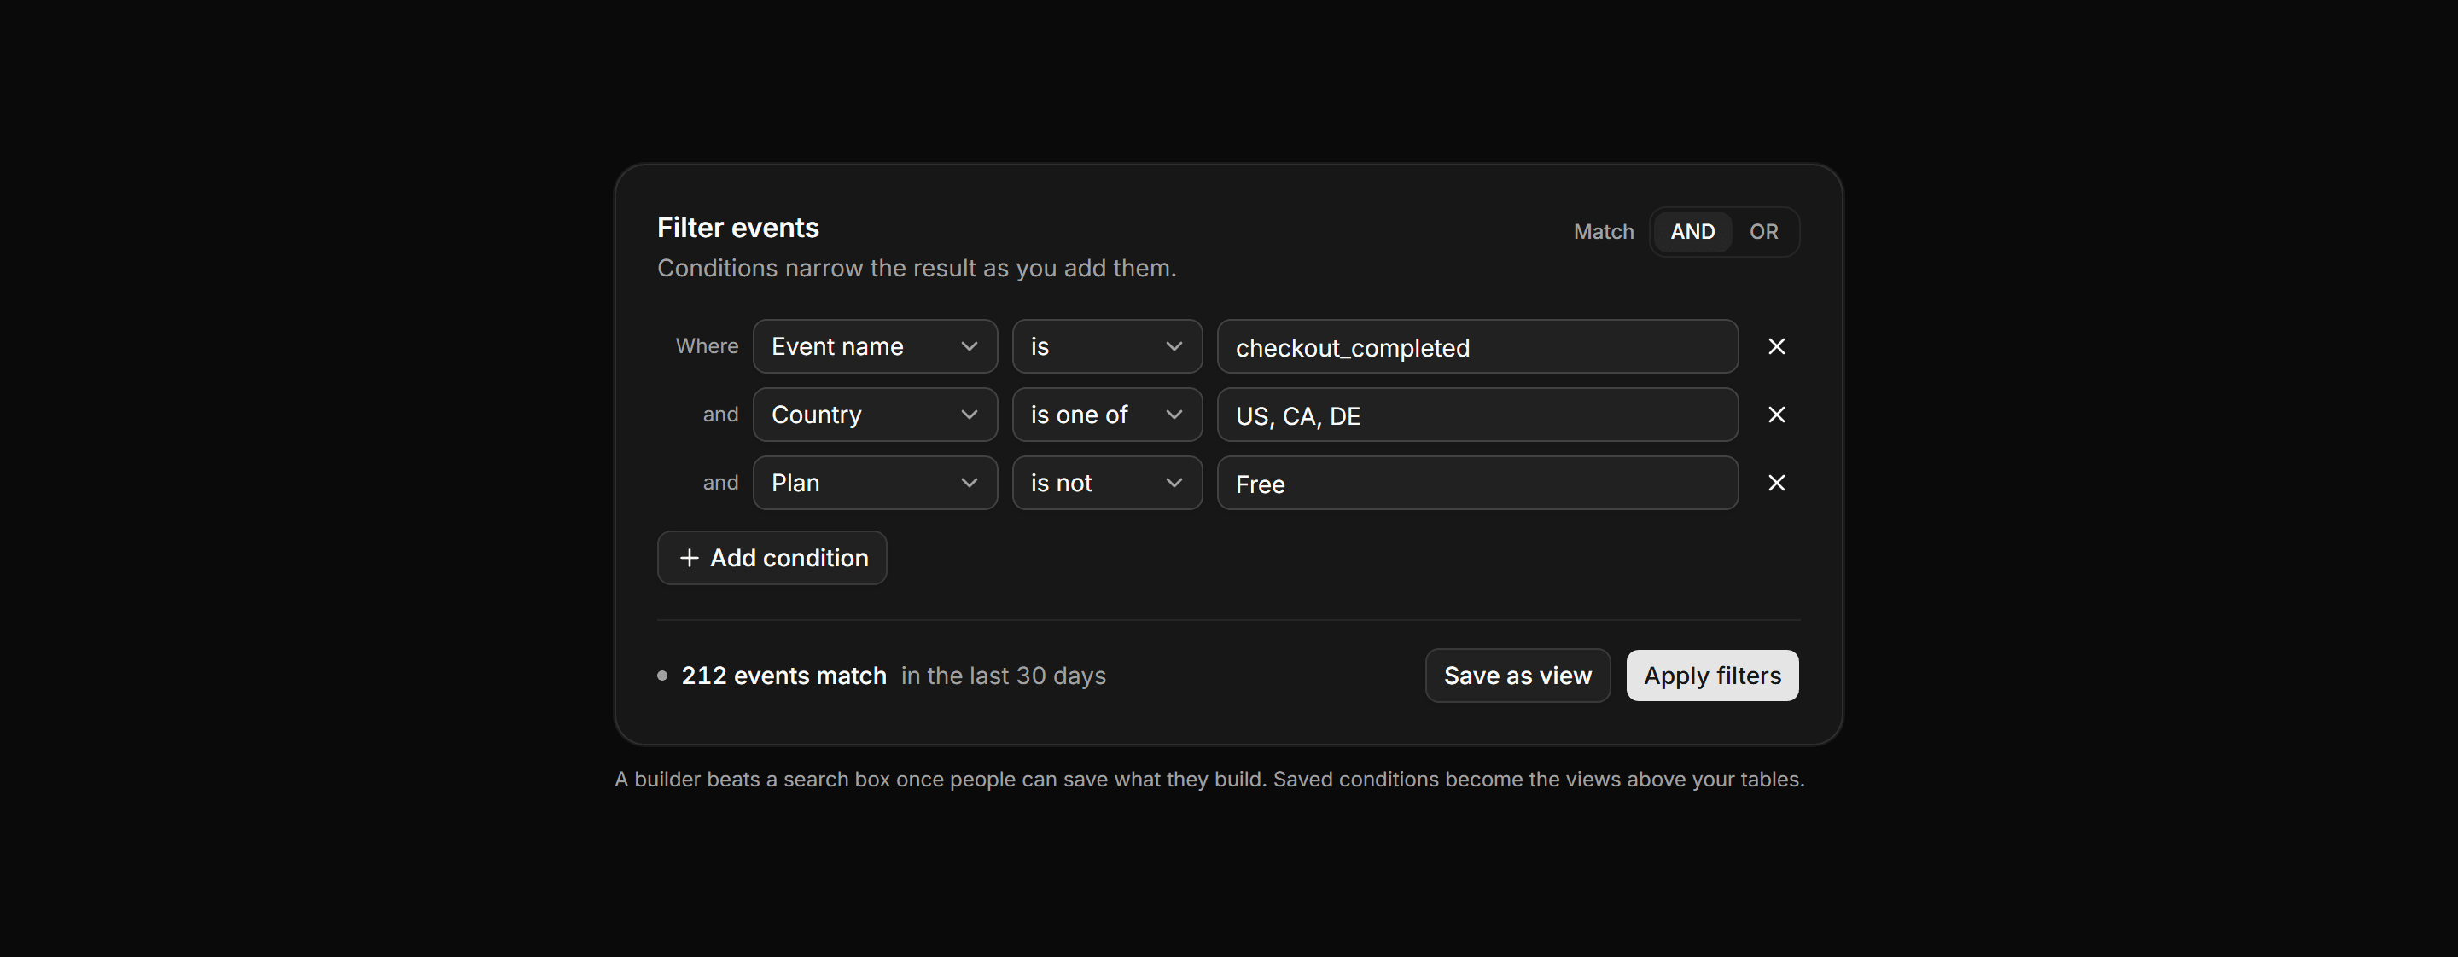
Task: Open the Plan field dropdown
Action: pos(875,484)
